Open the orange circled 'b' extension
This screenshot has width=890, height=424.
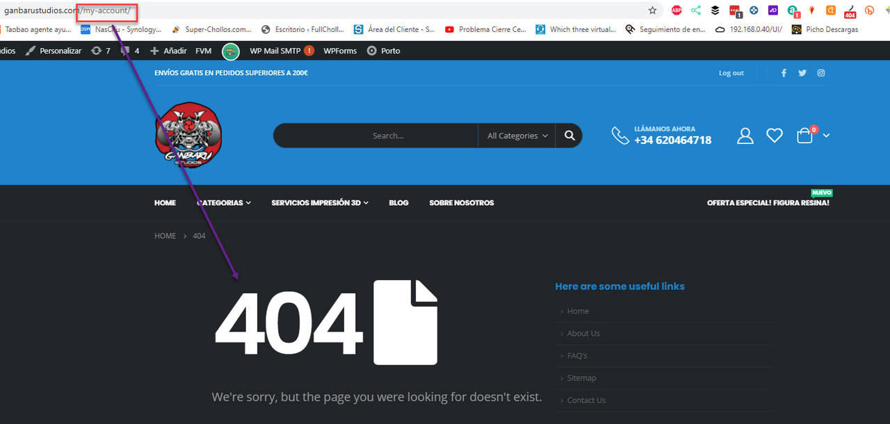869,10
